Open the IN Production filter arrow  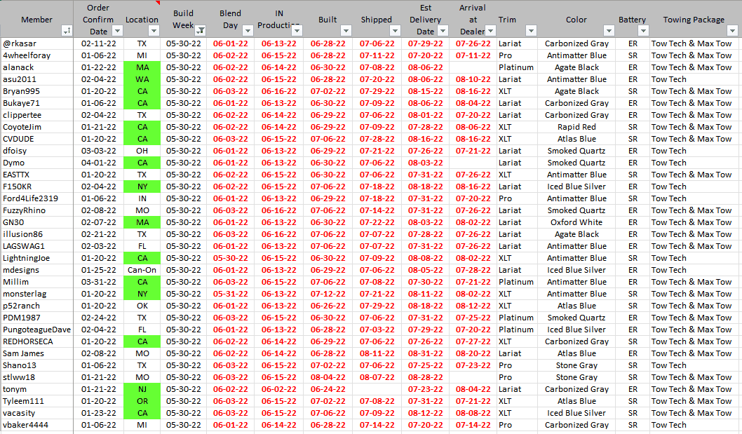pyautogui.click(x=297, y=31)
